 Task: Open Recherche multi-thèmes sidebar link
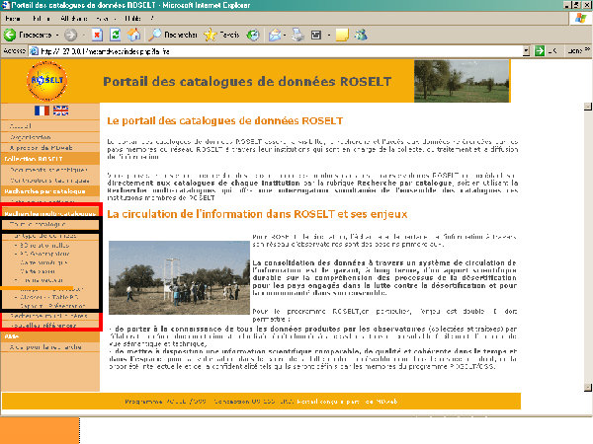tap(50, 316)
